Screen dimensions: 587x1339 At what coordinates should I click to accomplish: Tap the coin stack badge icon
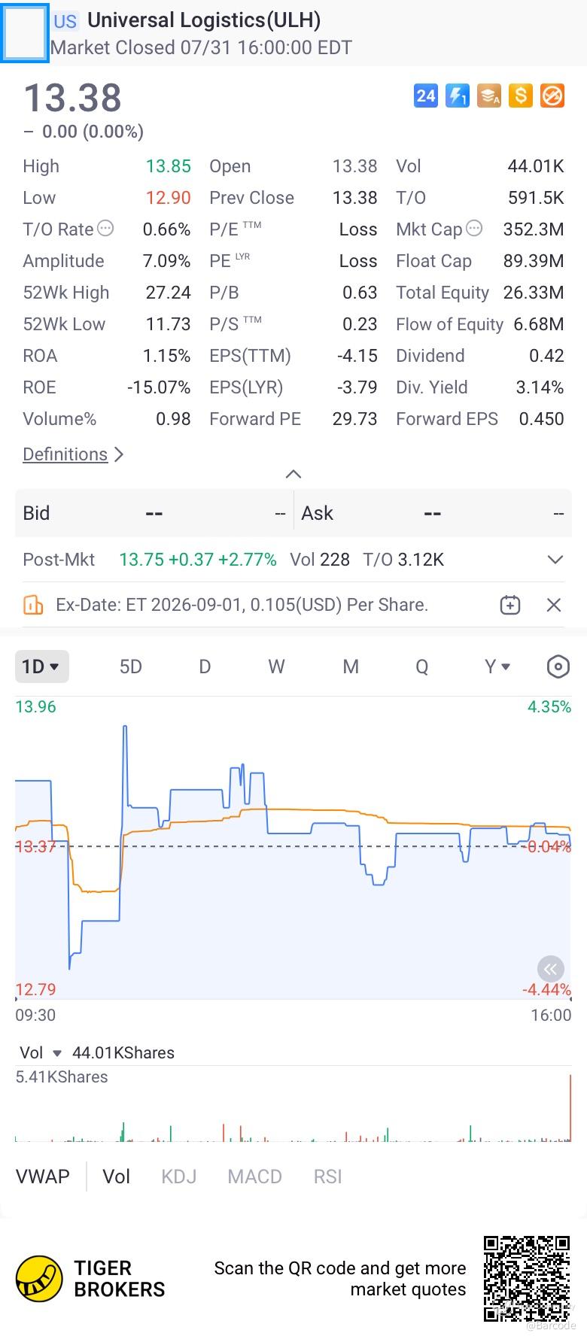tap(489, 96)
